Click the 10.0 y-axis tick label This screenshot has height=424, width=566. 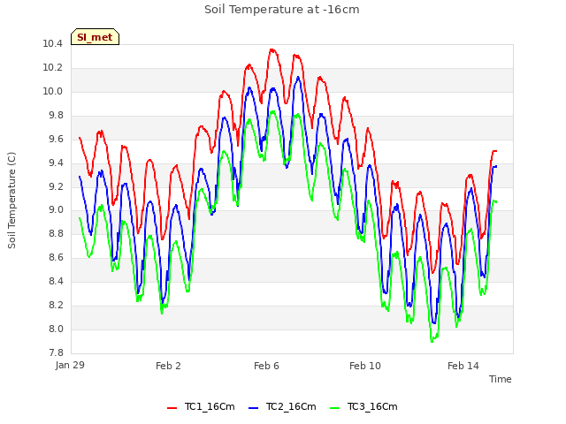pyautogui.click(x=53, y=91)
